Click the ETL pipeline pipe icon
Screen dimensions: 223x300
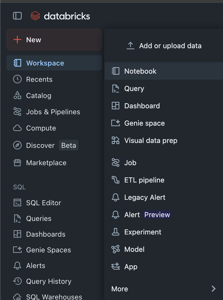[x=115, y=180]
